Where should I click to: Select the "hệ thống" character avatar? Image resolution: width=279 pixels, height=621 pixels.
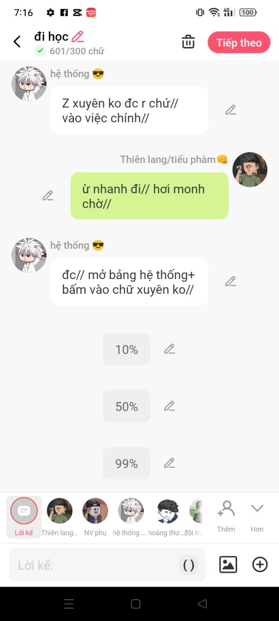(131, 517)
